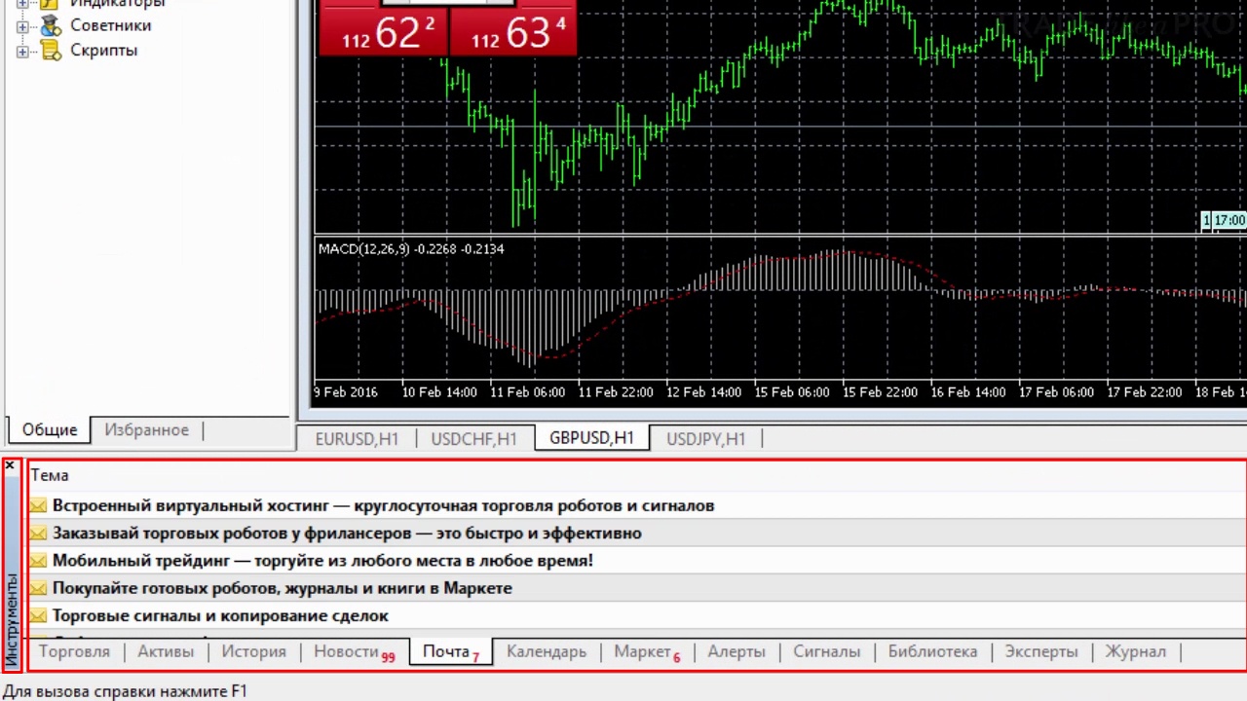This screenshot has width=1247, height=701.
Task: Click the Скрипты scripts icon in navigator
Action: [50, 51]
